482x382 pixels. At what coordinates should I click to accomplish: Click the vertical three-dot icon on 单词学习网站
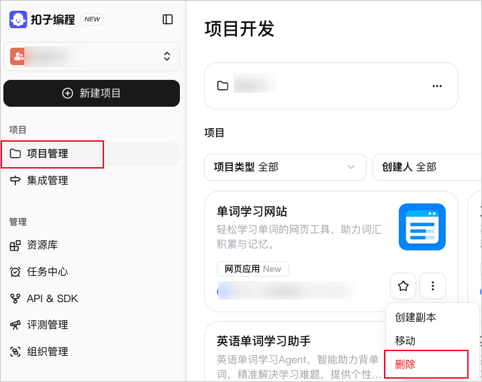pyautogui.click(x=432, y=286)
